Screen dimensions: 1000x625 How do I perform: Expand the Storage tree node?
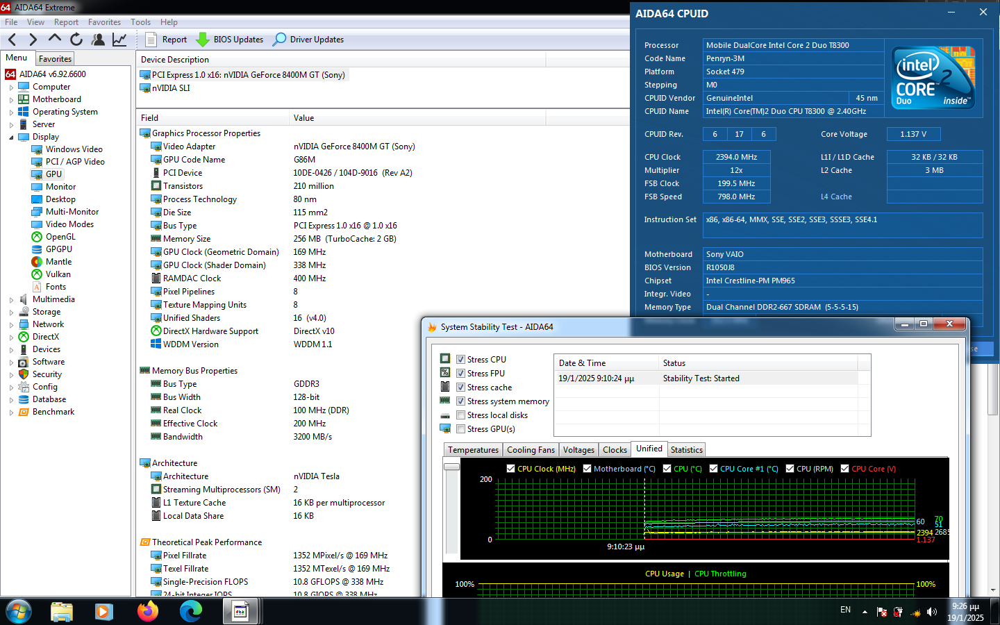coord(11,312)
